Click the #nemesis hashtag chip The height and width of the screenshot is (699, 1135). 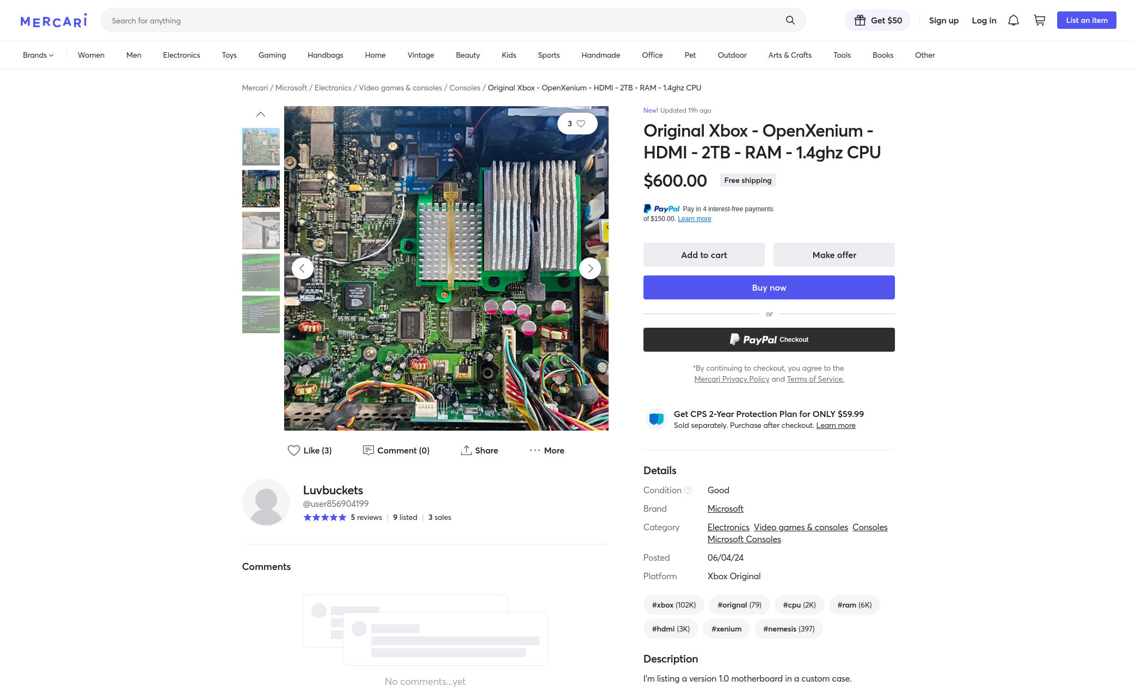tap(789, 629)
